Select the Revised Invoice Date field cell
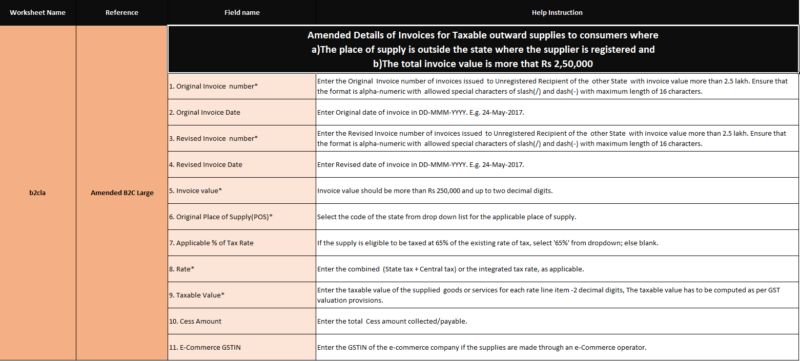The image size is (800, 361). (242, 164)
